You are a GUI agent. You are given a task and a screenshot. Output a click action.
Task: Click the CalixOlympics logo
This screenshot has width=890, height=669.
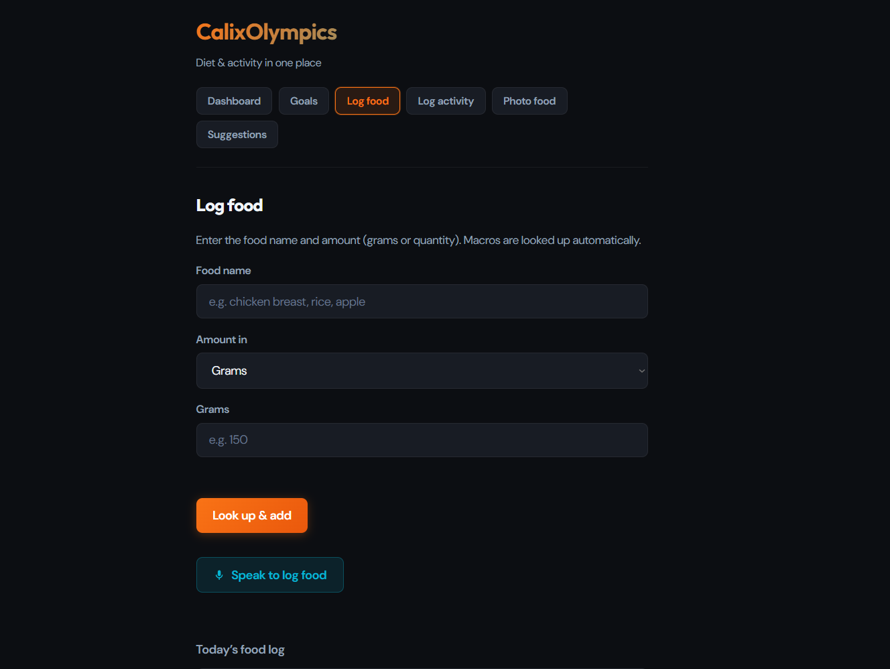(266, 32)
